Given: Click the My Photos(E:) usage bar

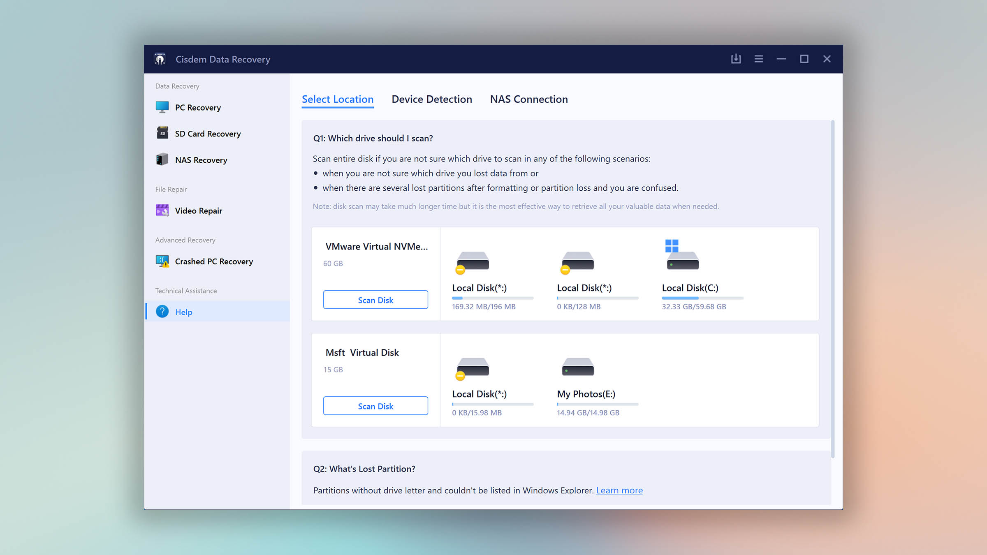Looking at the screenshot, I should click(598, 404).
